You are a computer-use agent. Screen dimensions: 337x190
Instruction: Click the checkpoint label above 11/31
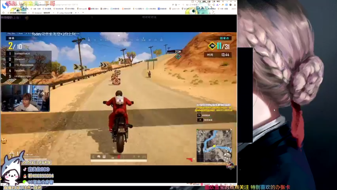coord(224,39)
